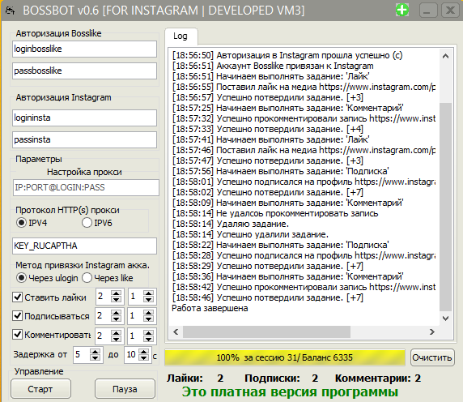The height and width of the screenshot is (402, 463).
Task: Increase first Комментировать spinner value
Action: (117, 333)
